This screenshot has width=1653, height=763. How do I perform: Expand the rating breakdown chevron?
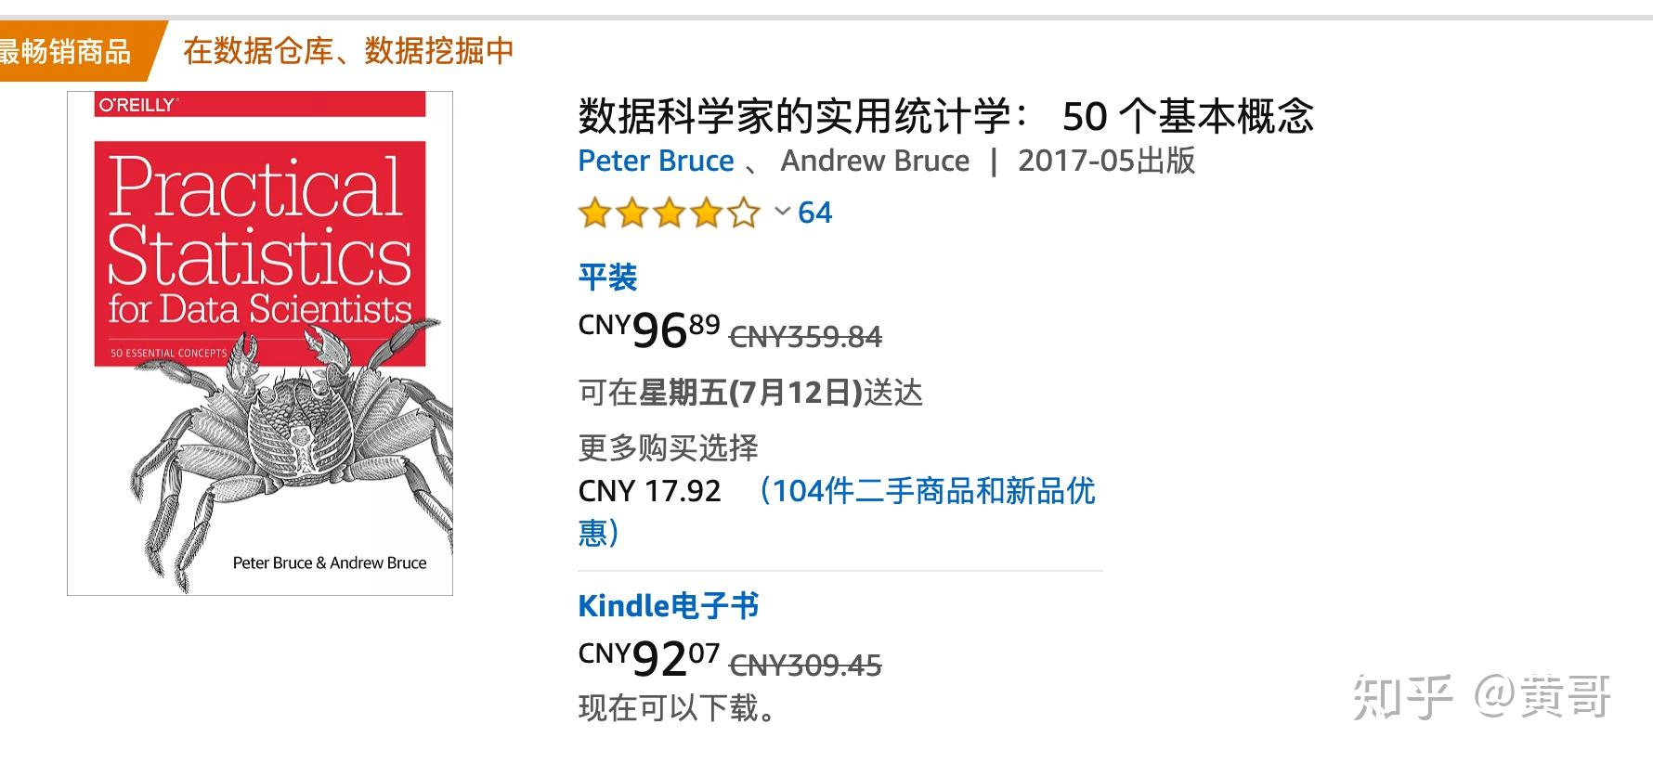click(783, 213)
